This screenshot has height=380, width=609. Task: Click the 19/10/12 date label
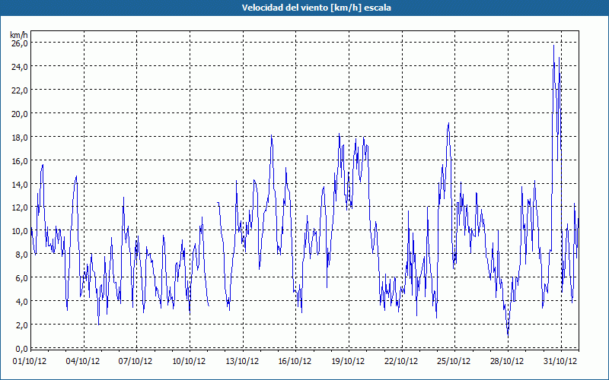[348, 362]
